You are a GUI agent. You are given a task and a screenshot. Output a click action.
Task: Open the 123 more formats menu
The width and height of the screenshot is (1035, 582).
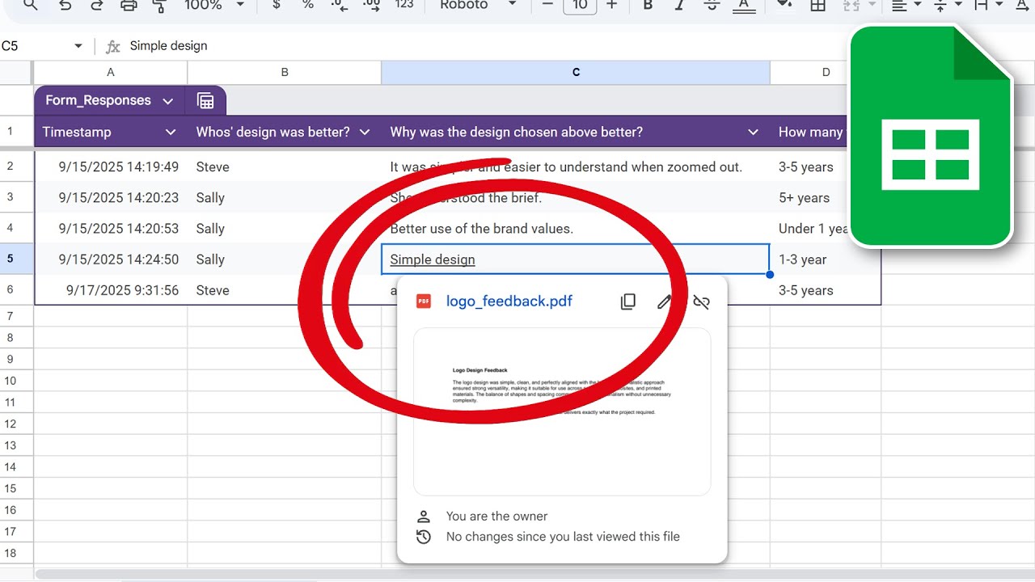point(404,5)
